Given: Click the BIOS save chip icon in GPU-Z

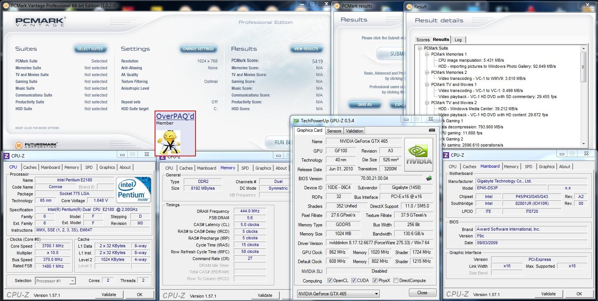Looking at the screenshot, I should [x=429, y=178].
